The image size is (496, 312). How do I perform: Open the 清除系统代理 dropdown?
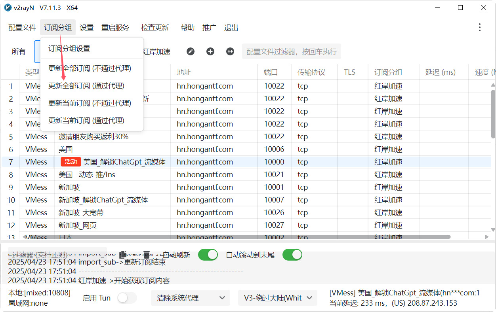[x=191, y=298]
